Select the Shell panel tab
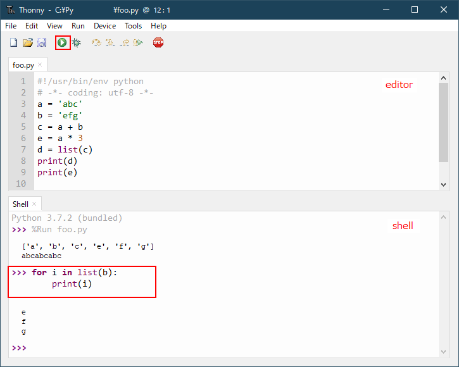 click(x=20, y=204)
